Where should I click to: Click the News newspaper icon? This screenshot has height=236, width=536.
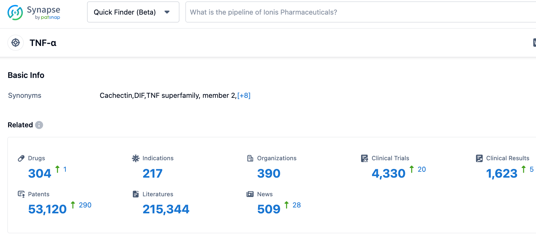point(250,194)
